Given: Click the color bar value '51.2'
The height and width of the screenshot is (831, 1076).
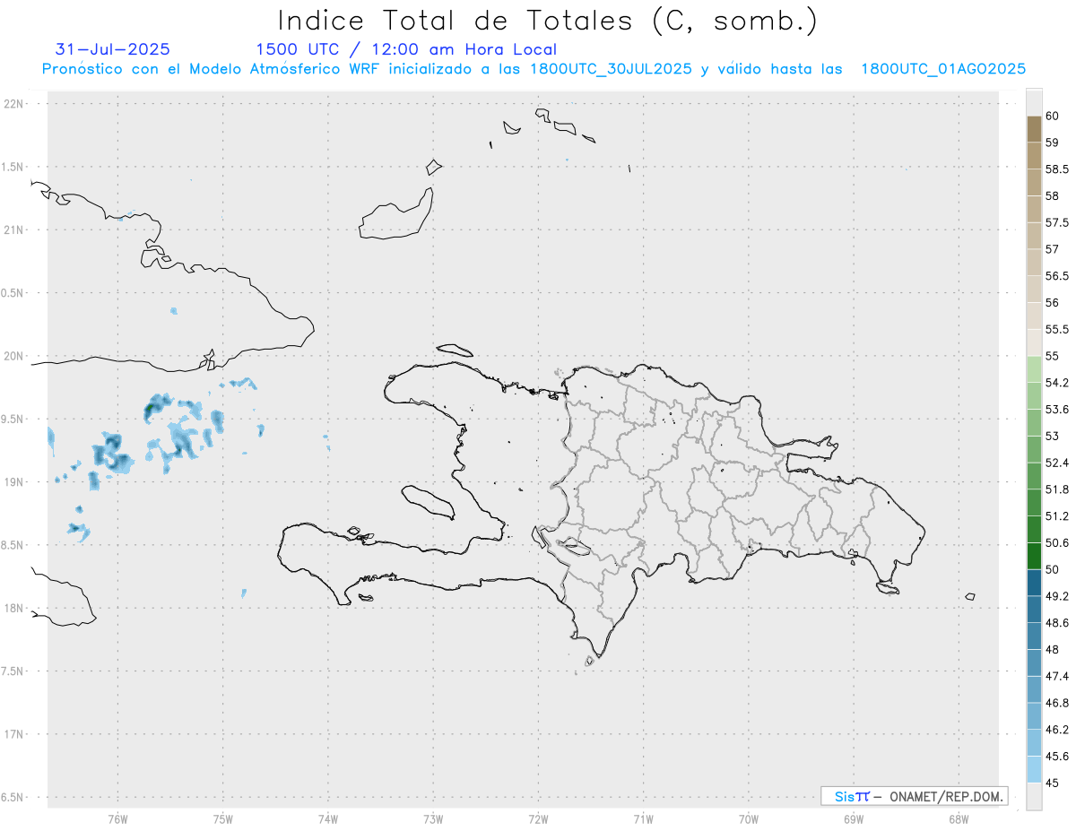Looking at the screenshot, I should (x=1056, y=516).
